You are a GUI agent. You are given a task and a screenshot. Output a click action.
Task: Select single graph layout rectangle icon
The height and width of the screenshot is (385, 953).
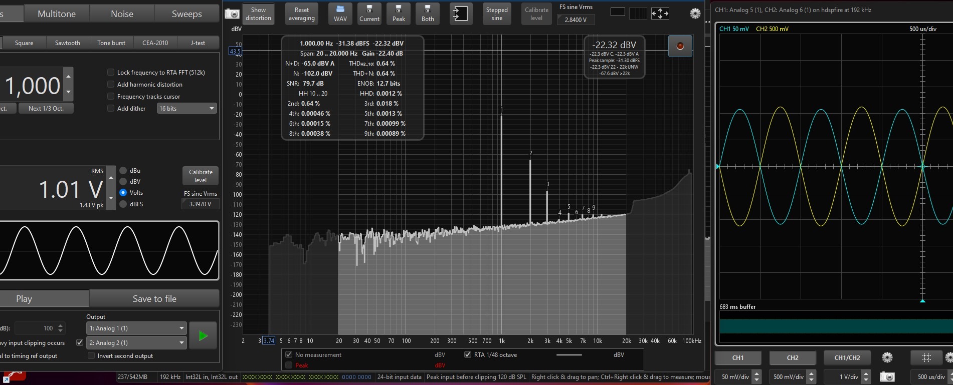[x=618, y=12]
